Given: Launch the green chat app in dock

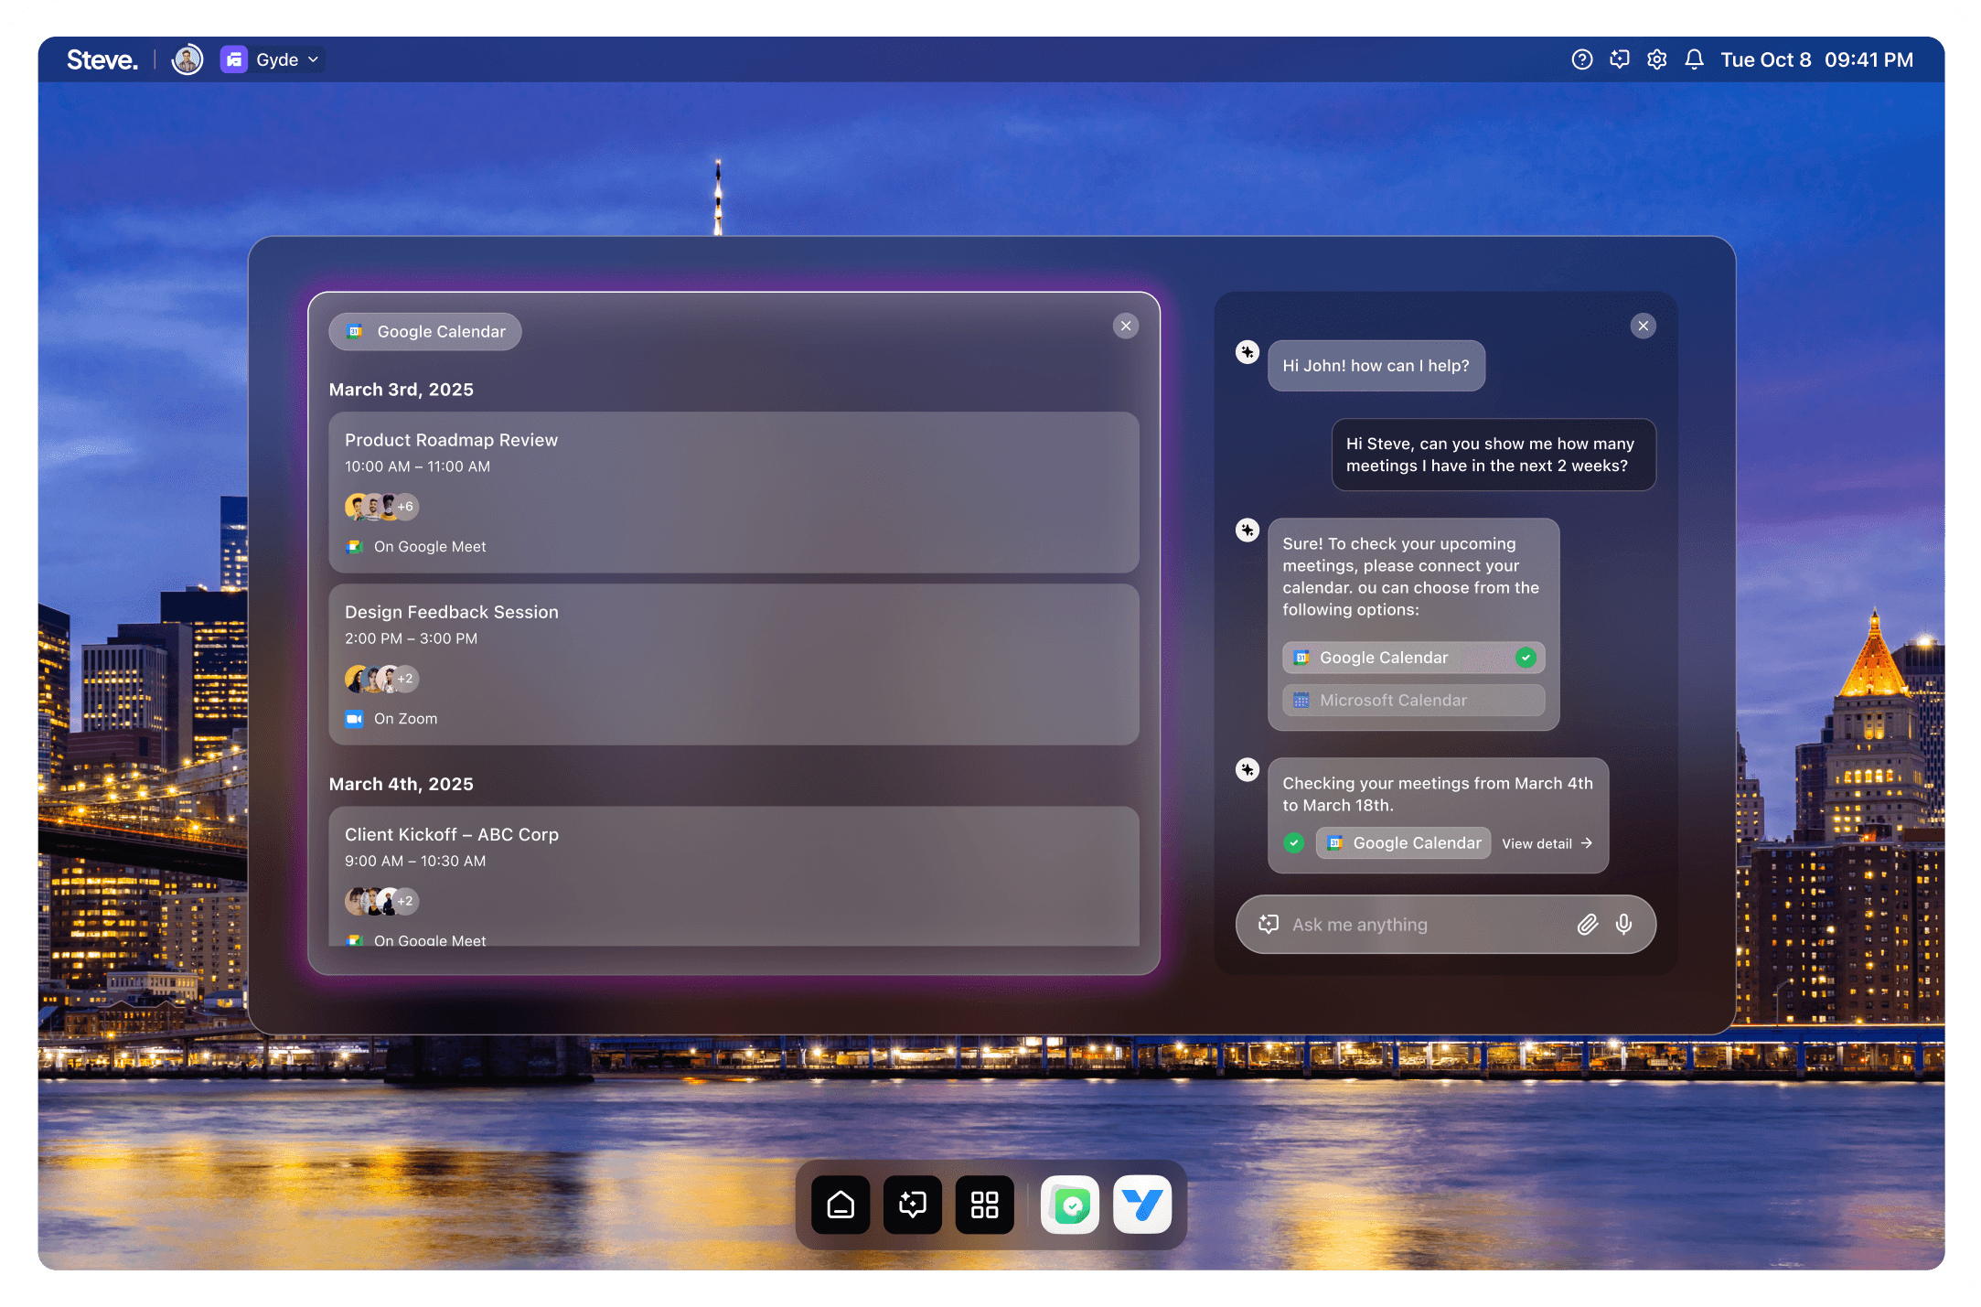Looking at the screenshot, I should (1070, 1205).
